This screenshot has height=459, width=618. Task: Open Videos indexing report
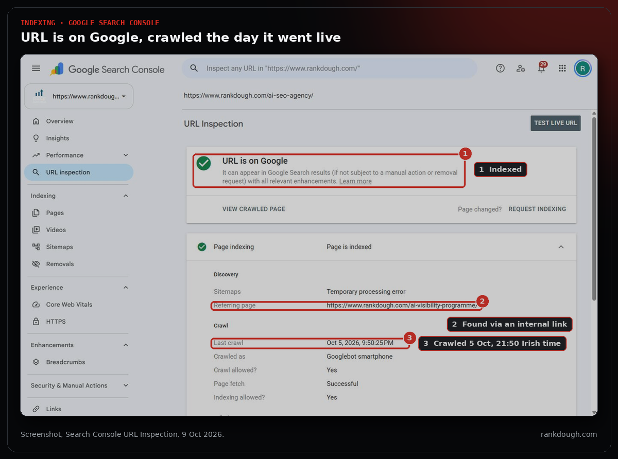tap(79, 230)
